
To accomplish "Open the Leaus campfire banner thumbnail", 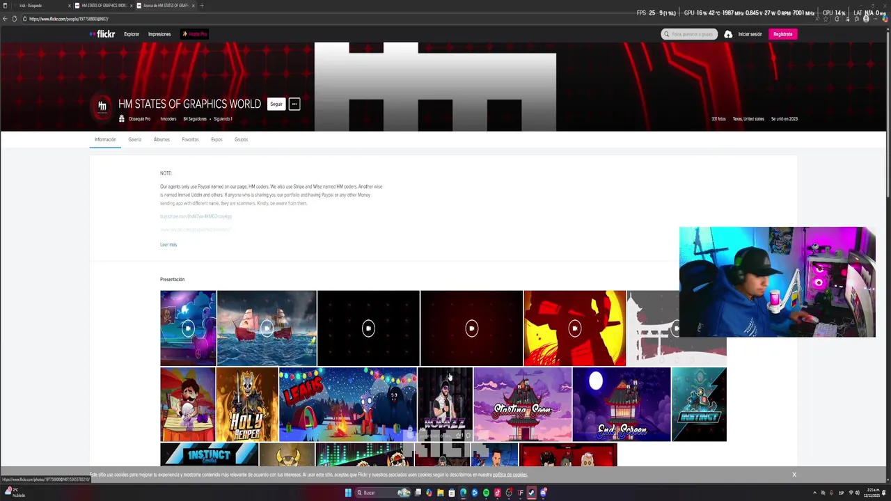I will pyautogui.click(x=348, y=404).
